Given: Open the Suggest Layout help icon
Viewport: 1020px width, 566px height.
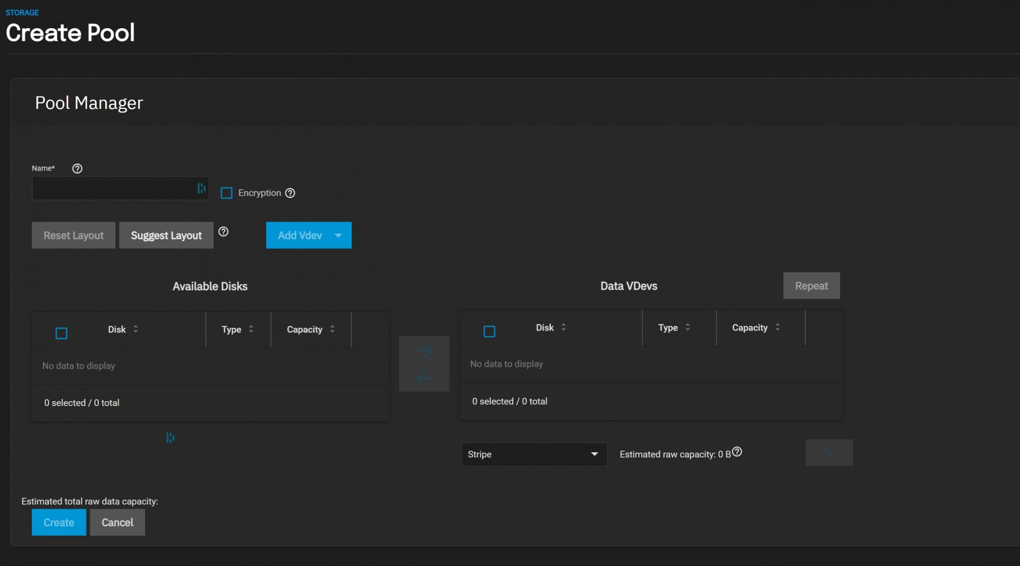Looking at the screenshot, I should coord(224,232).
